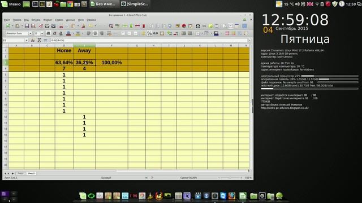Open the Name Box dropdown arrow
Image resolution: width=362 pixels, height=203 pixels.
pyautogui.click(x=27, y=40)
